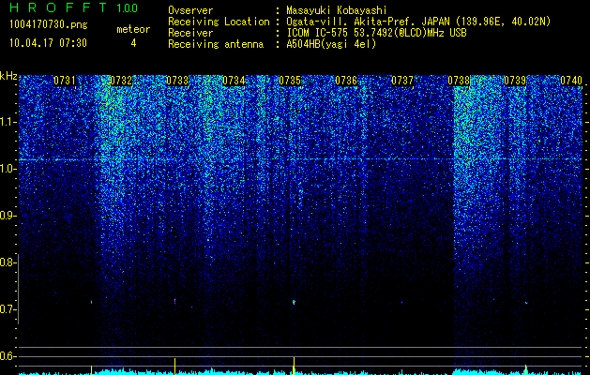
Task: Click the meteor echo dot under the 0733 marker
Action: tap(175, 301)
